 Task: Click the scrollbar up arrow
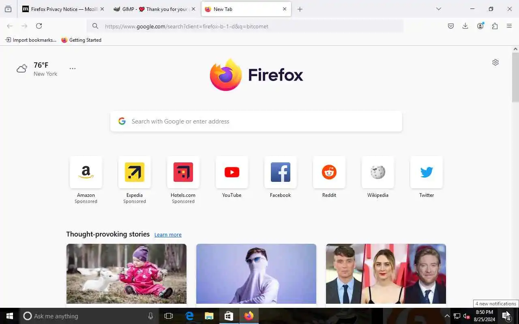tap(515, 49)
